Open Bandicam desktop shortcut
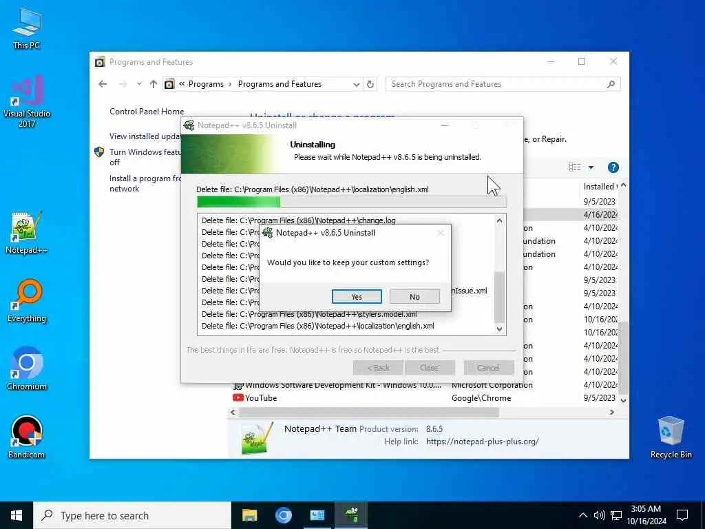The height and width of the screenshot is (529, 705). click(27, 437)
